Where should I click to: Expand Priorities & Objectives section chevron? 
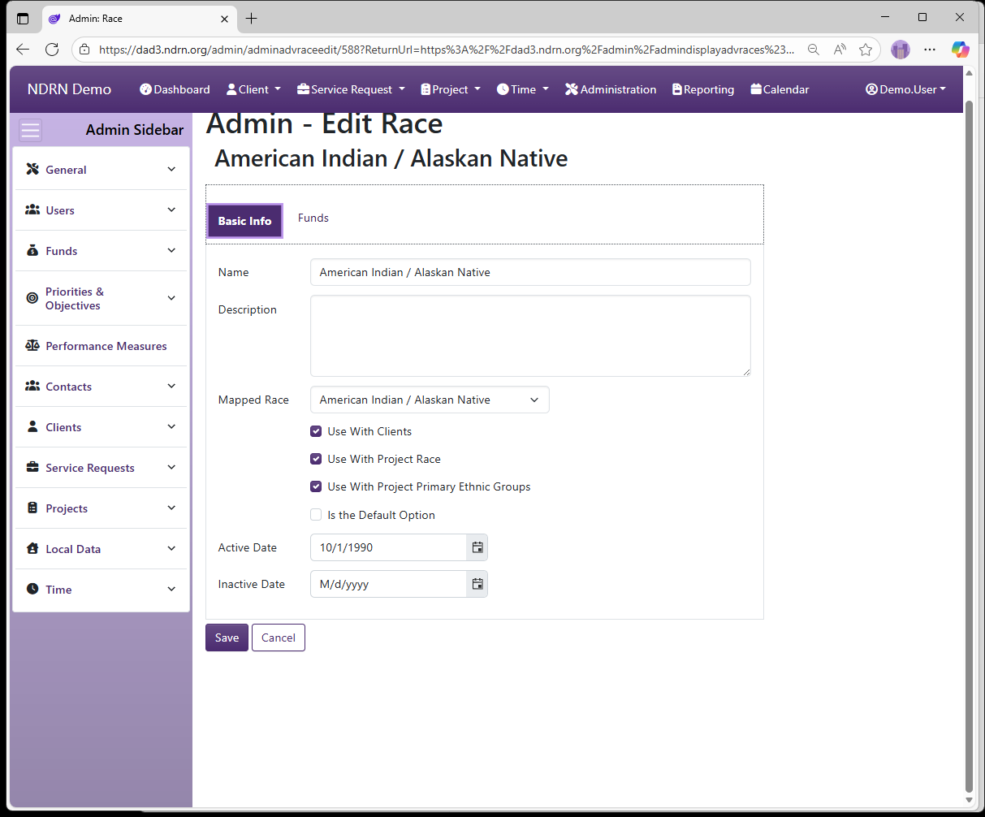point(171,298)
